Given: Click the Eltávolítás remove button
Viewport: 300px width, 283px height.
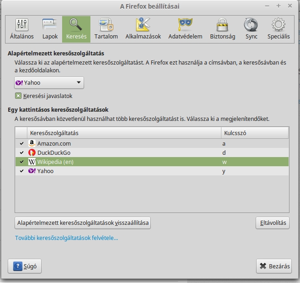Looking at the screenshot, I should pyautogui.click(x=273, y=223).
